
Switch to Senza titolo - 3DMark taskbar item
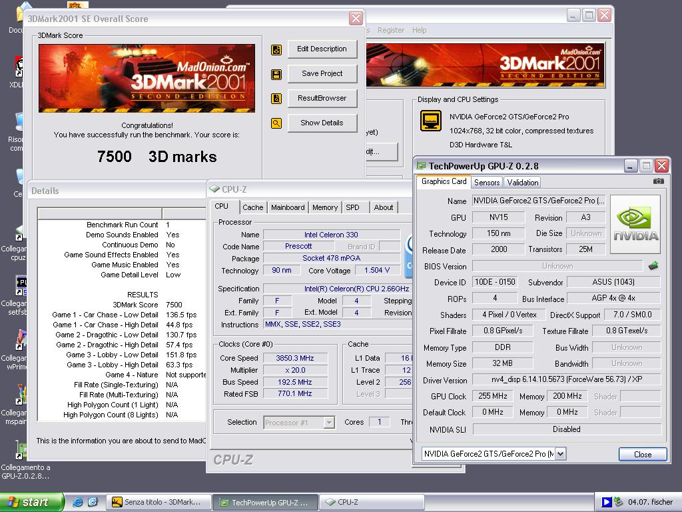point(159,503)
